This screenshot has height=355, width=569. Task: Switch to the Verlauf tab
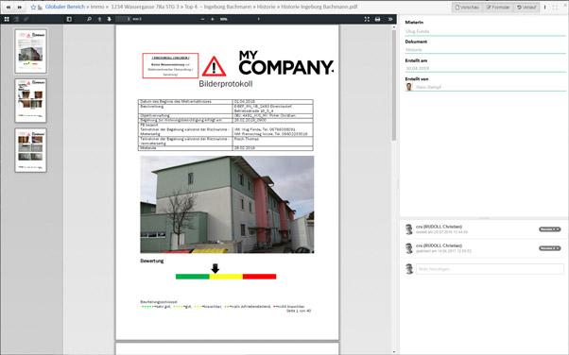coord(526,8)
